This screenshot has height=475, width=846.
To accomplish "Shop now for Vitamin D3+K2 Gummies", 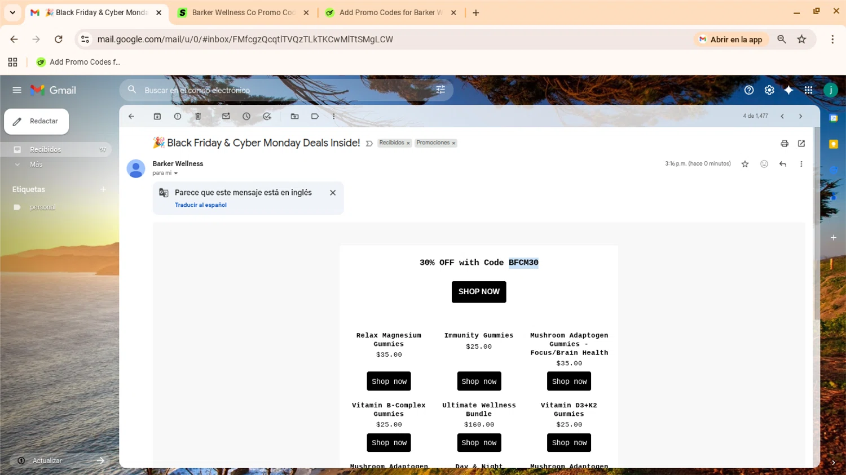I will pyautogui.click(x=569, y=443).
